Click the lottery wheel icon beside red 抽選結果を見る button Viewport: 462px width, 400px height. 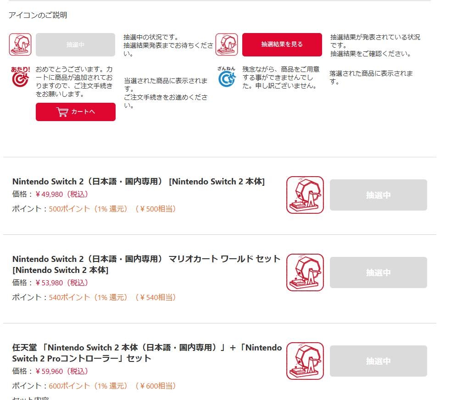[227, 44]
